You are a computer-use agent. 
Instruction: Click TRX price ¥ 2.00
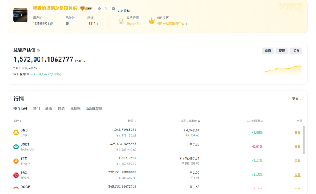(x=195, y=173)
